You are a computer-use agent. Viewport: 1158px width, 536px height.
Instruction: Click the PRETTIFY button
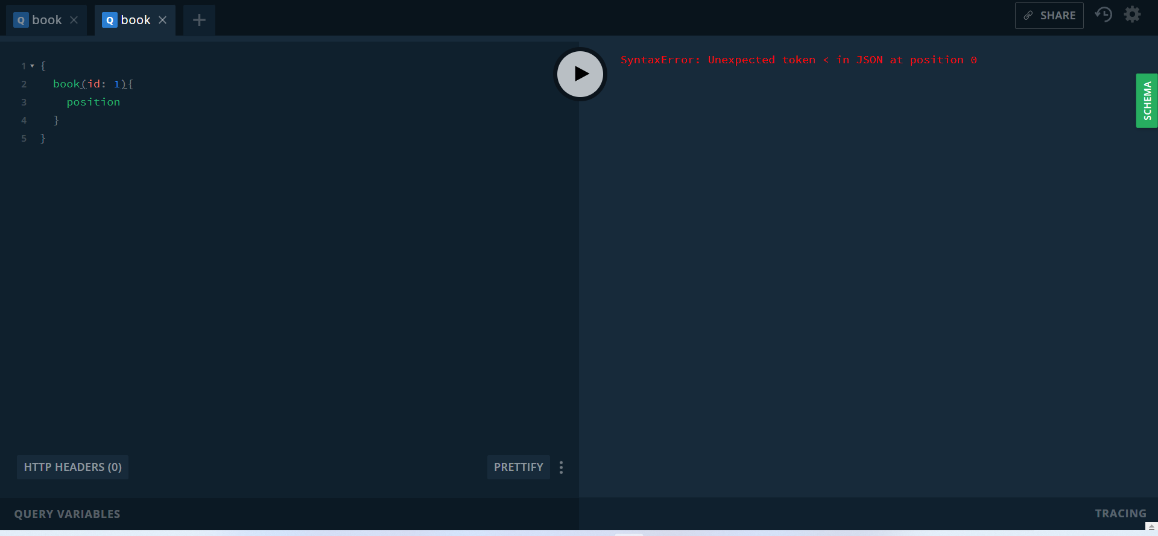click(519, 467)
